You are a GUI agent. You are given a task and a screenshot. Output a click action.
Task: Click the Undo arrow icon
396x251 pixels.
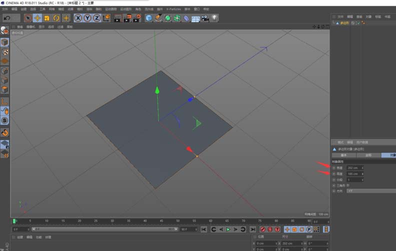(x=8, y=18)
